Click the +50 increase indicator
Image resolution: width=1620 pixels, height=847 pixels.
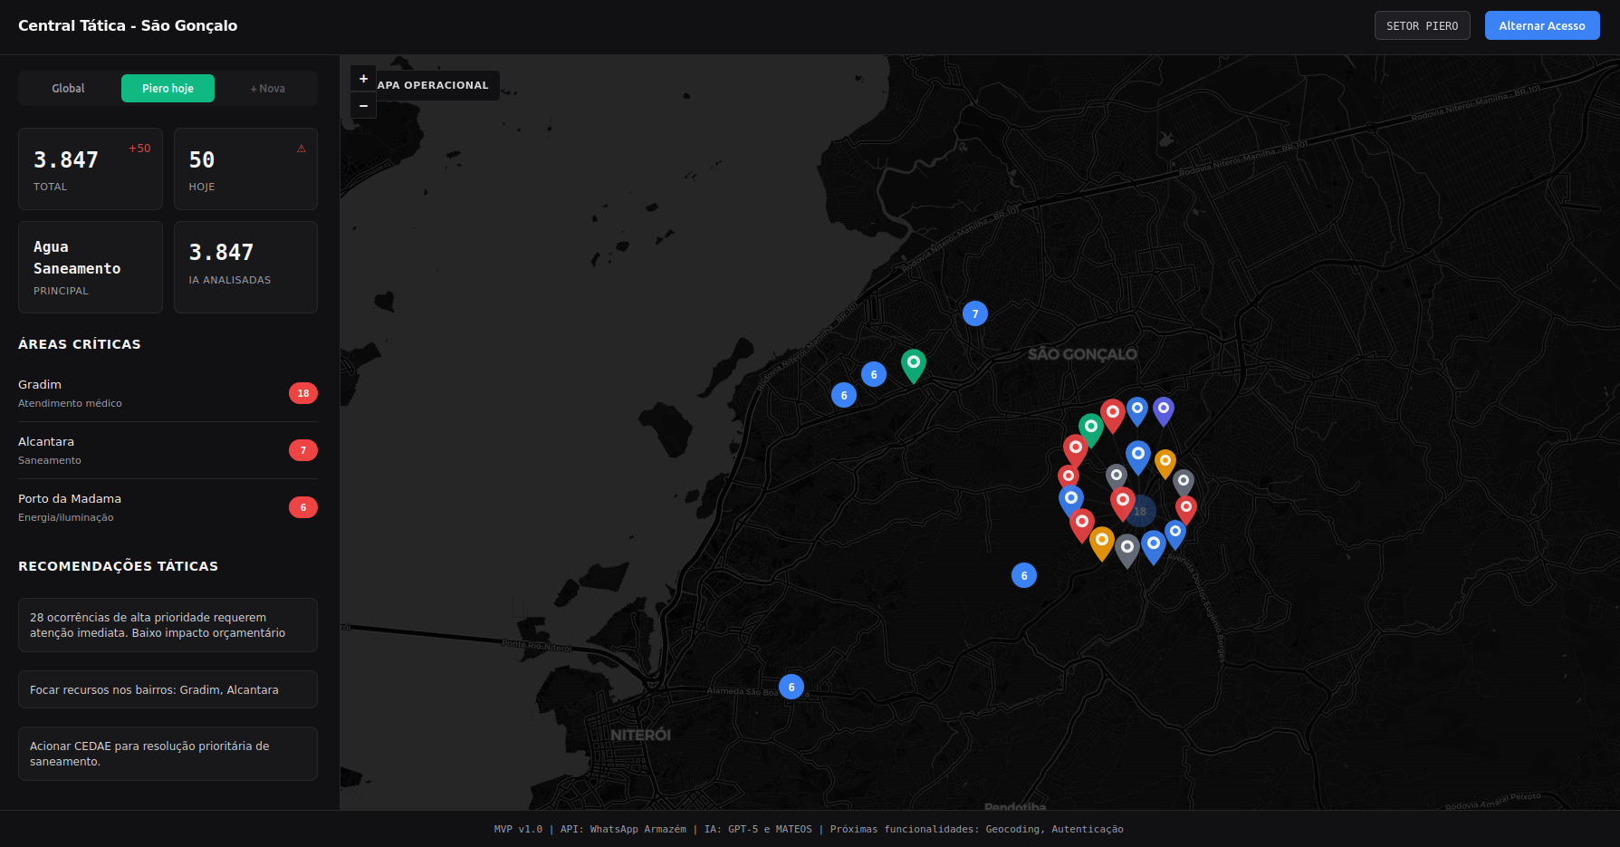[x=139, y=149]
